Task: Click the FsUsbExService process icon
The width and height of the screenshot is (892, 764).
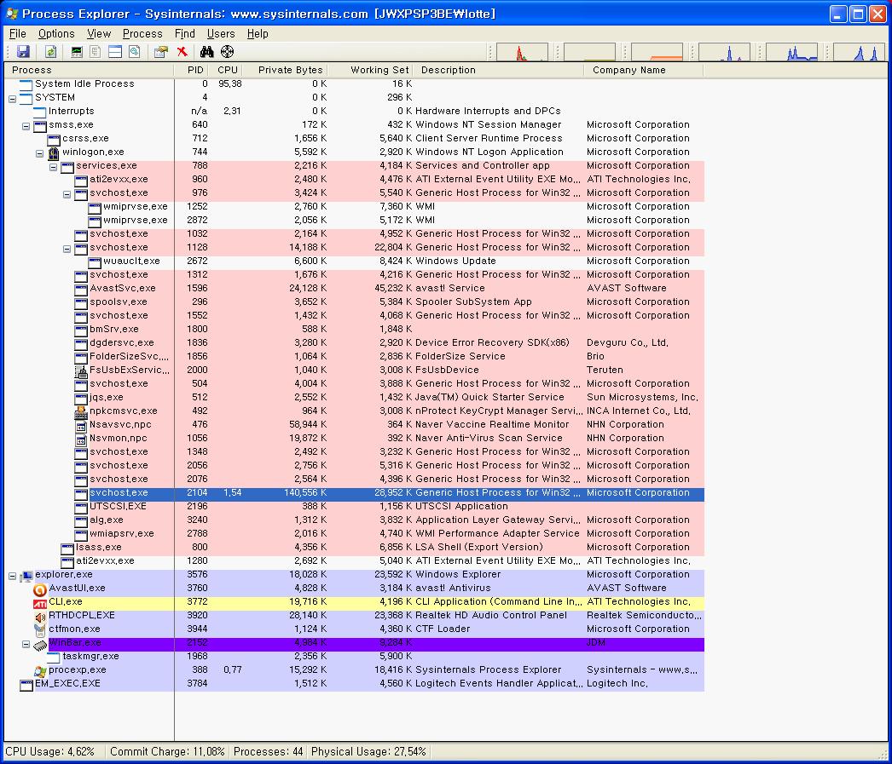Action: pyautogui.click(x=81, y=371)
